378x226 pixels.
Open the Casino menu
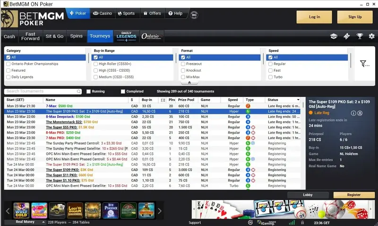tap(103, 13)
